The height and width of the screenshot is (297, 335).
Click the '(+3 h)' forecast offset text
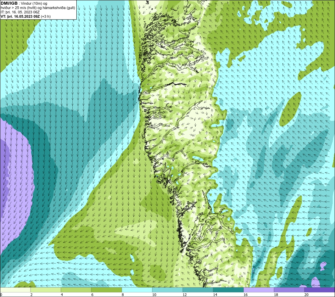tap(46, 16)
